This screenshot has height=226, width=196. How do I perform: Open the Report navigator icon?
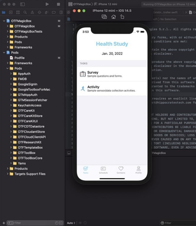click(61, 12)
